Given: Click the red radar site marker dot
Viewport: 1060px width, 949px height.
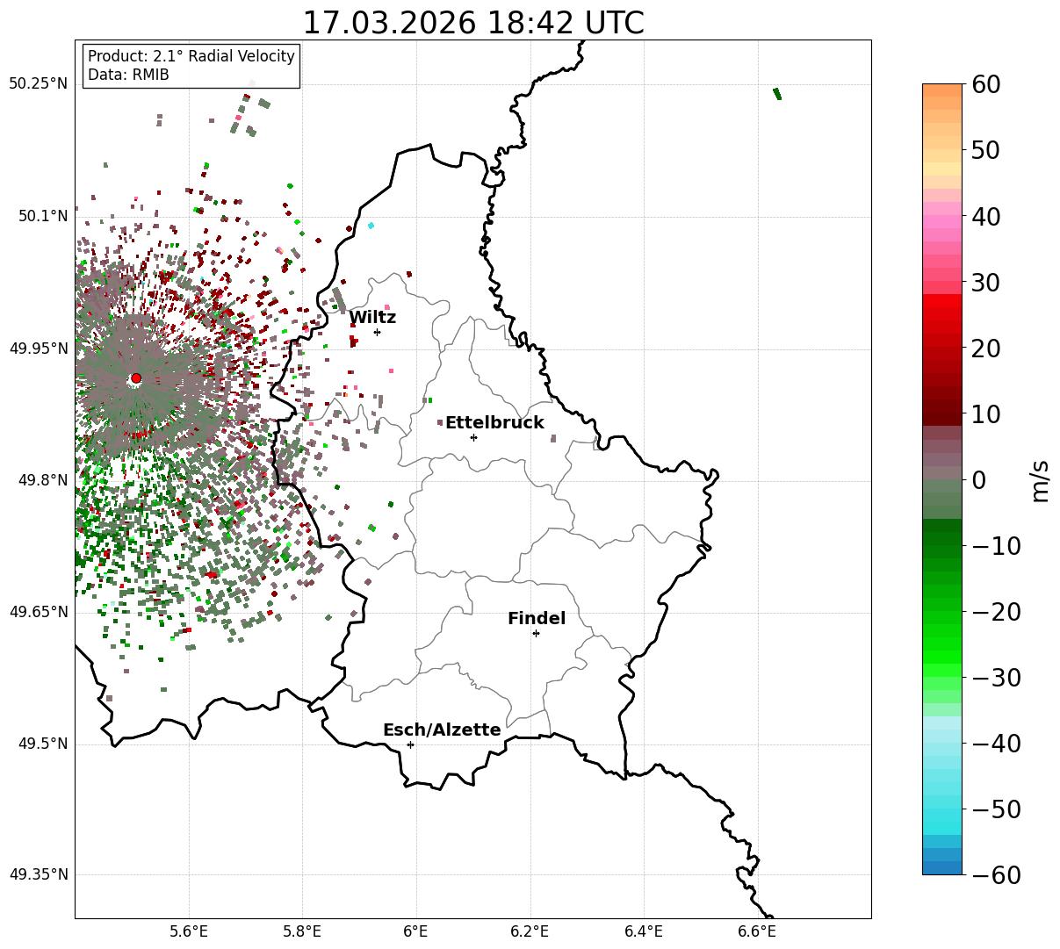Looking at the screenshot, I should [136, 378].
